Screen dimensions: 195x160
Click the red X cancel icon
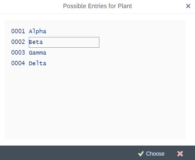pyautogui.click(x=180, y=154)
